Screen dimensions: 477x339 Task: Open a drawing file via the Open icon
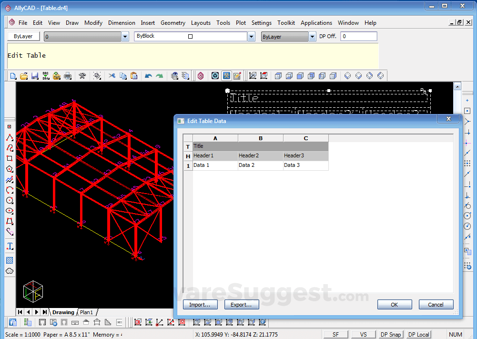[x=23, y=75]
